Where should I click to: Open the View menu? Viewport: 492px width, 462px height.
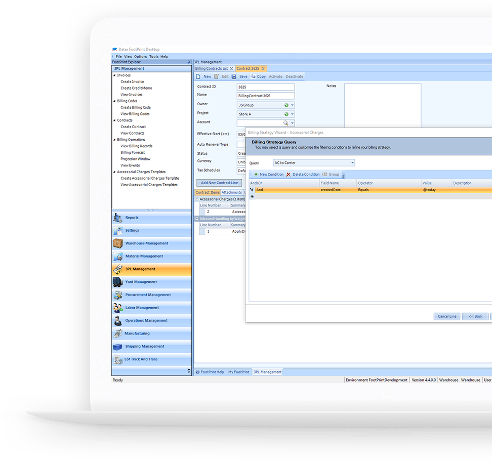pos(128,57)
